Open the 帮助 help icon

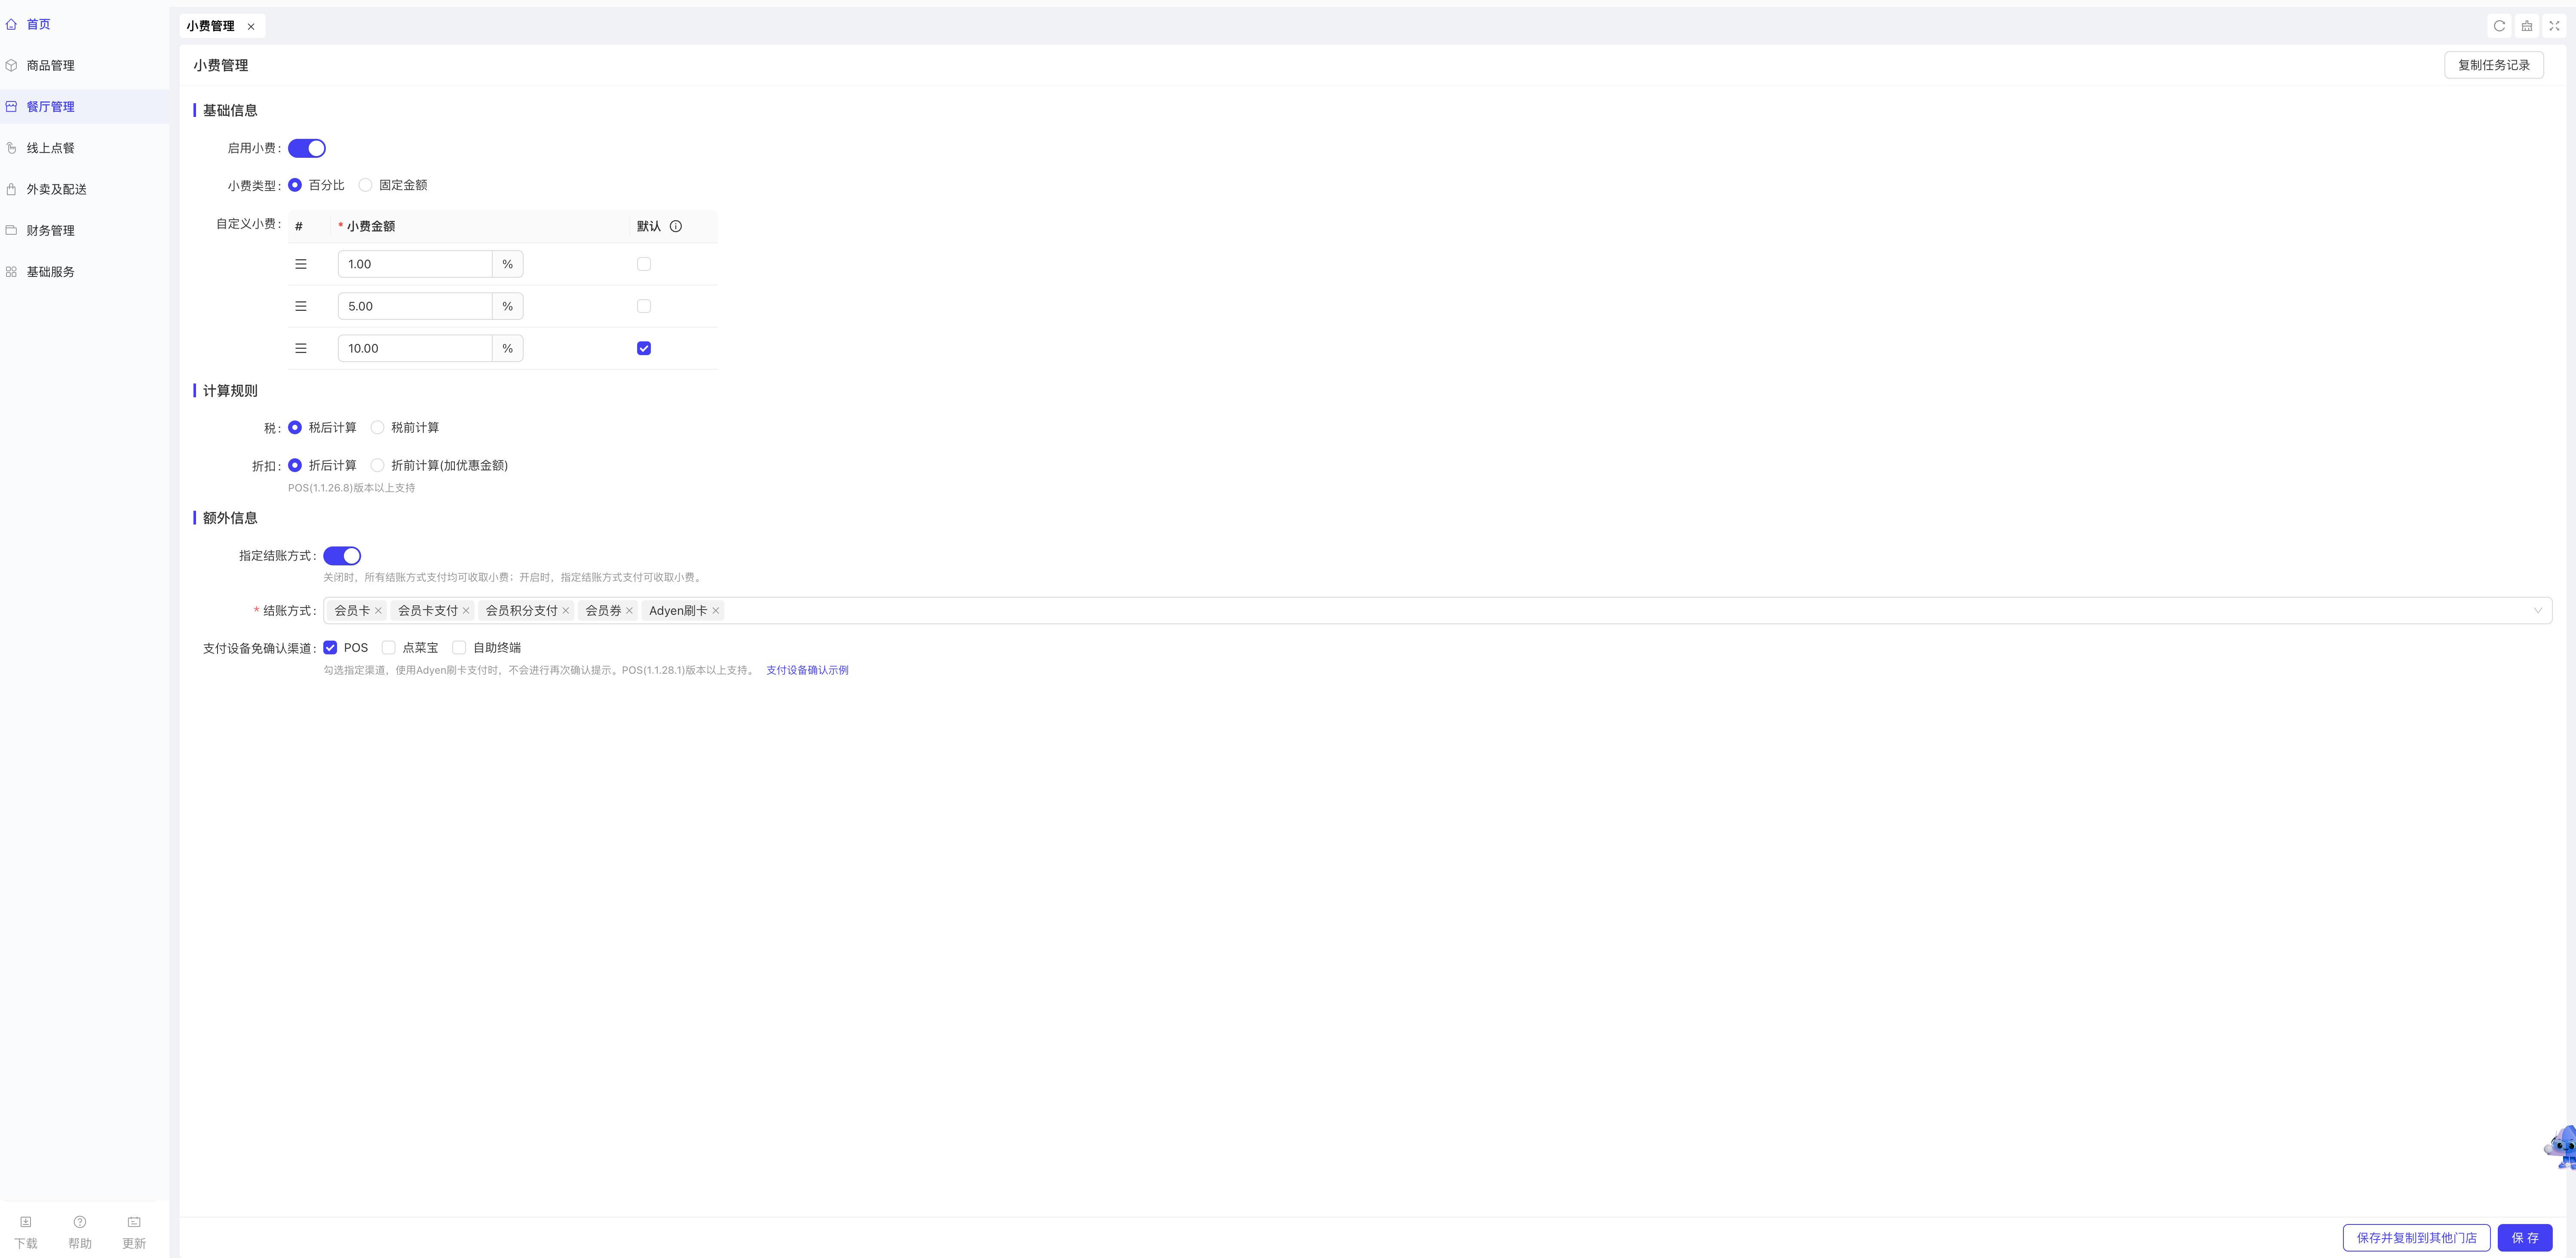point(80,1222)
